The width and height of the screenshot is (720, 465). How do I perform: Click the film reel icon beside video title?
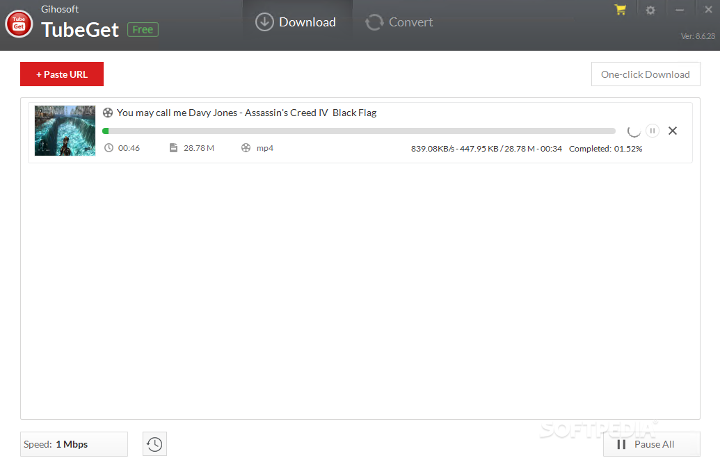tap(108, 113)
